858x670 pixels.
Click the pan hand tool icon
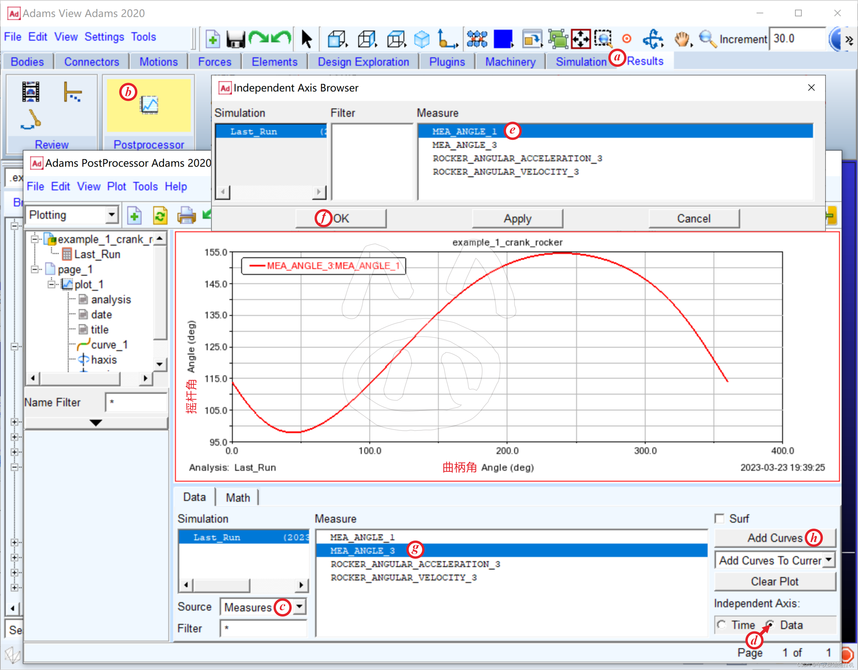pos(682,39)
